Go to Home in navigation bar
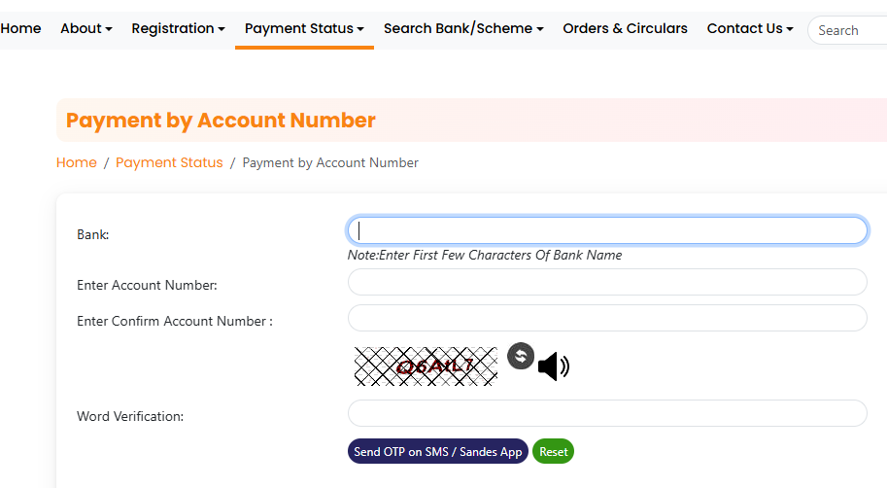The image size is (887, 488). pyautogui.click(x=20, y=29)
